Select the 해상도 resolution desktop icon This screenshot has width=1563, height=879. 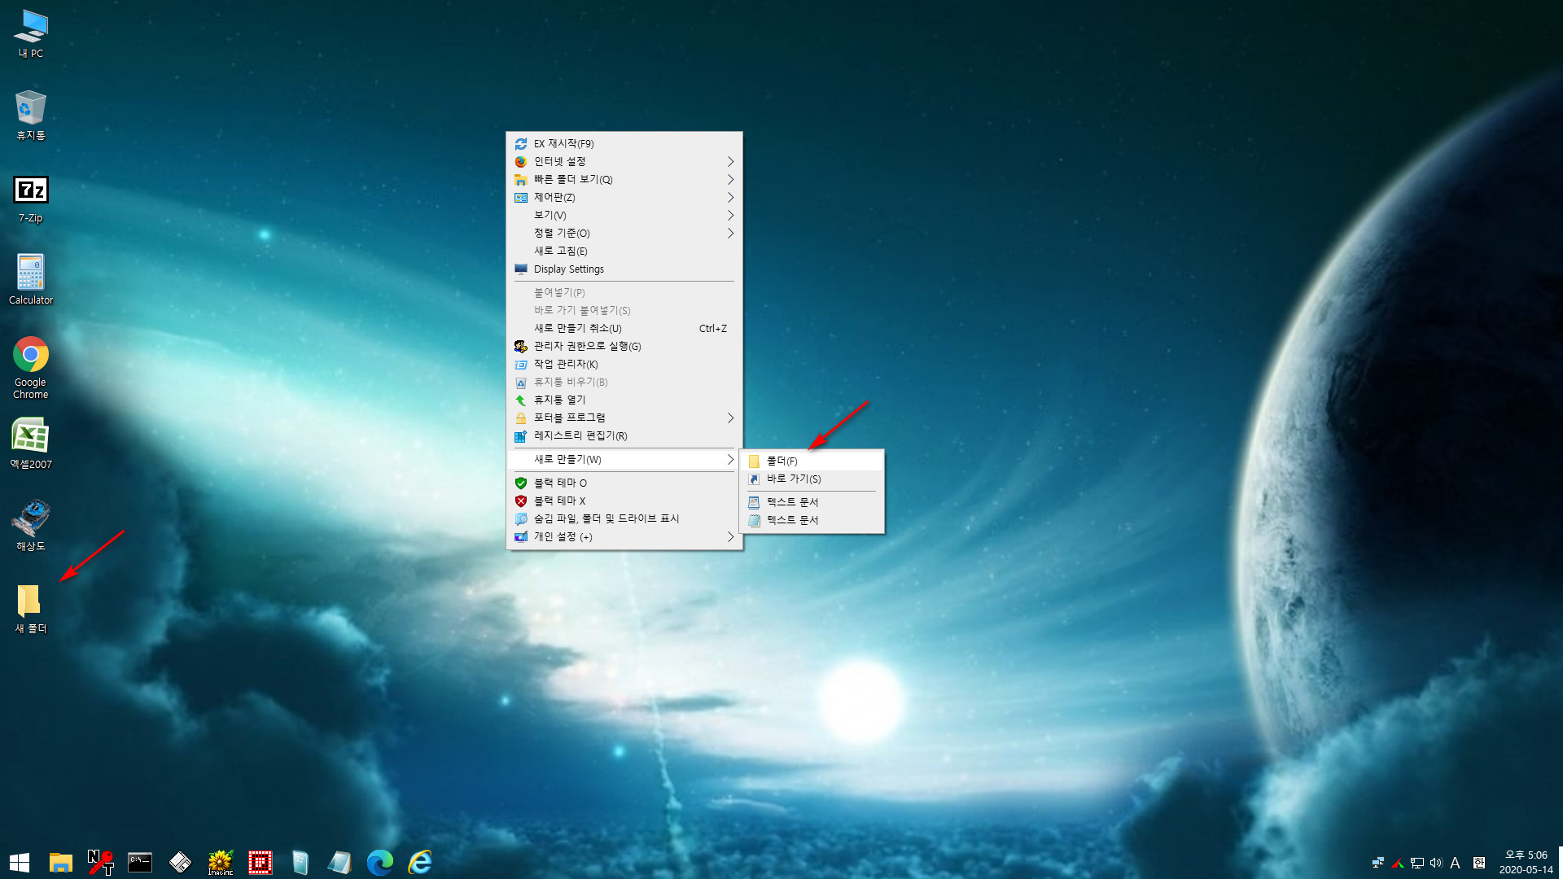point(31,526)
